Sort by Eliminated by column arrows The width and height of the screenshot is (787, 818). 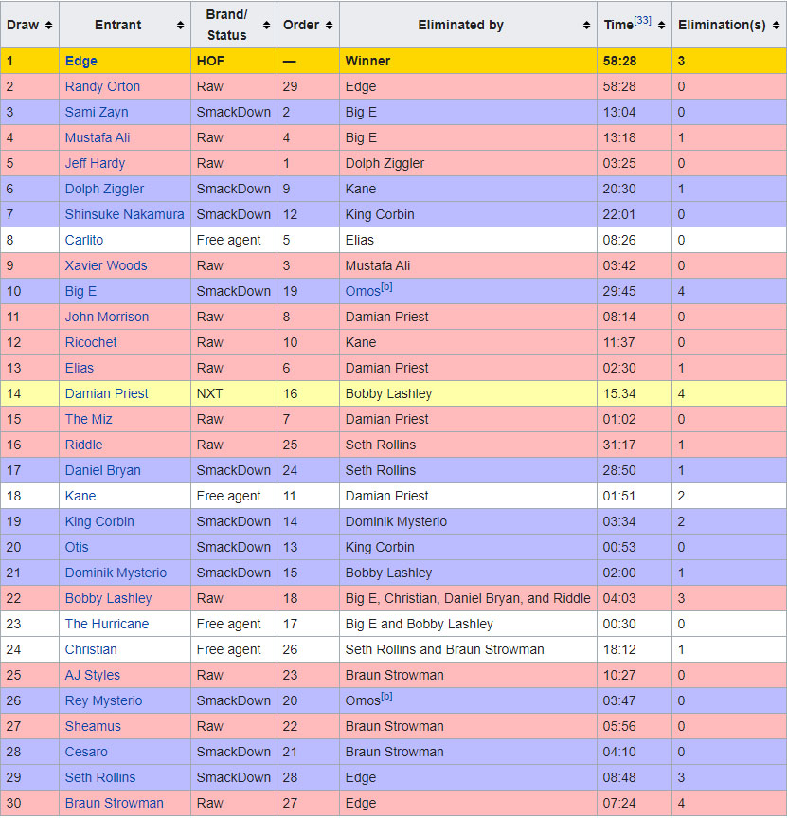pos(586,25)
